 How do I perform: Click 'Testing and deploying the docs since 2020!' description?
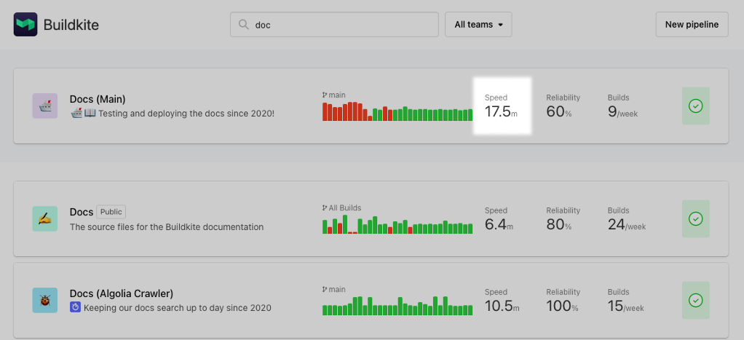tap(186, 114)
